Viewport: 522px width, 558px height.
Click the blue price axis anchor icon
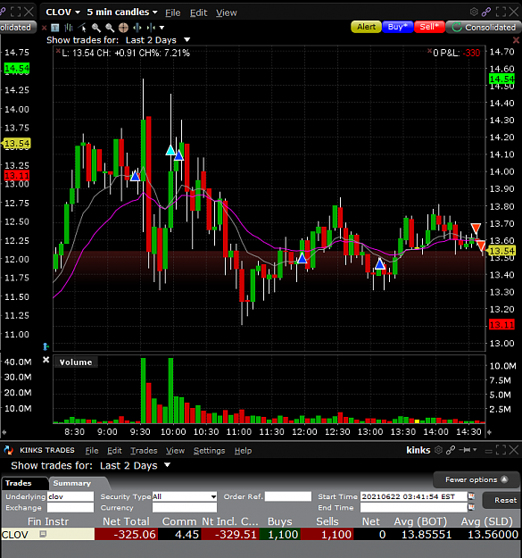pos(46,346)
